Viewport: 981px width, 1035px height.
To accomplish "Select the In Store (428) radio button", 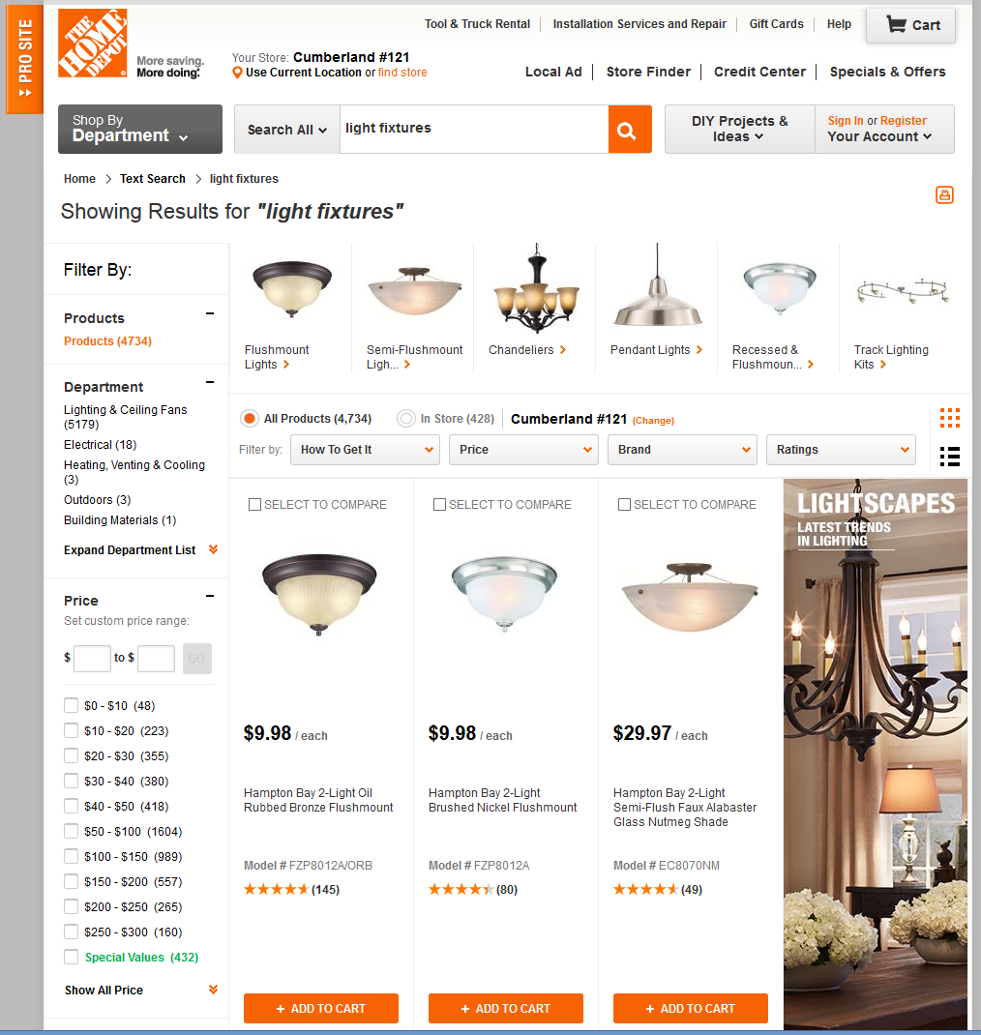I will click(x=406, y=419).
